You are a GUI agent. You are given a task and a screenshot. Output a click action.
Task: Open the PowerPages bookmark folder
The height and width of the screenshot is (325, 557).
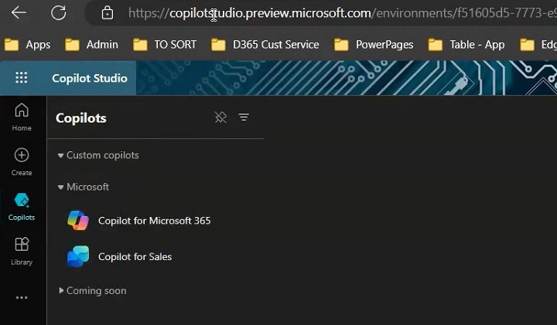[374, 45]
